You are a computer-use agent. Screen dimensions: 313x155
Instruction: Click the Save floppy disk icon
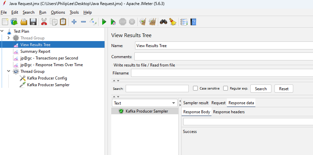click(x=33, y=22)
